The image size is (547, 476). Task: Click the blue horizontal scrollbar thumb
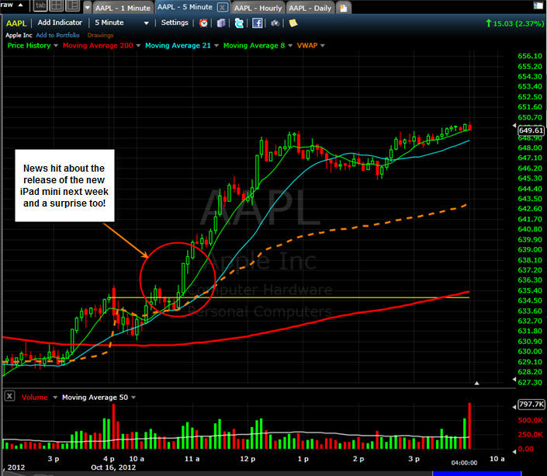477,474
